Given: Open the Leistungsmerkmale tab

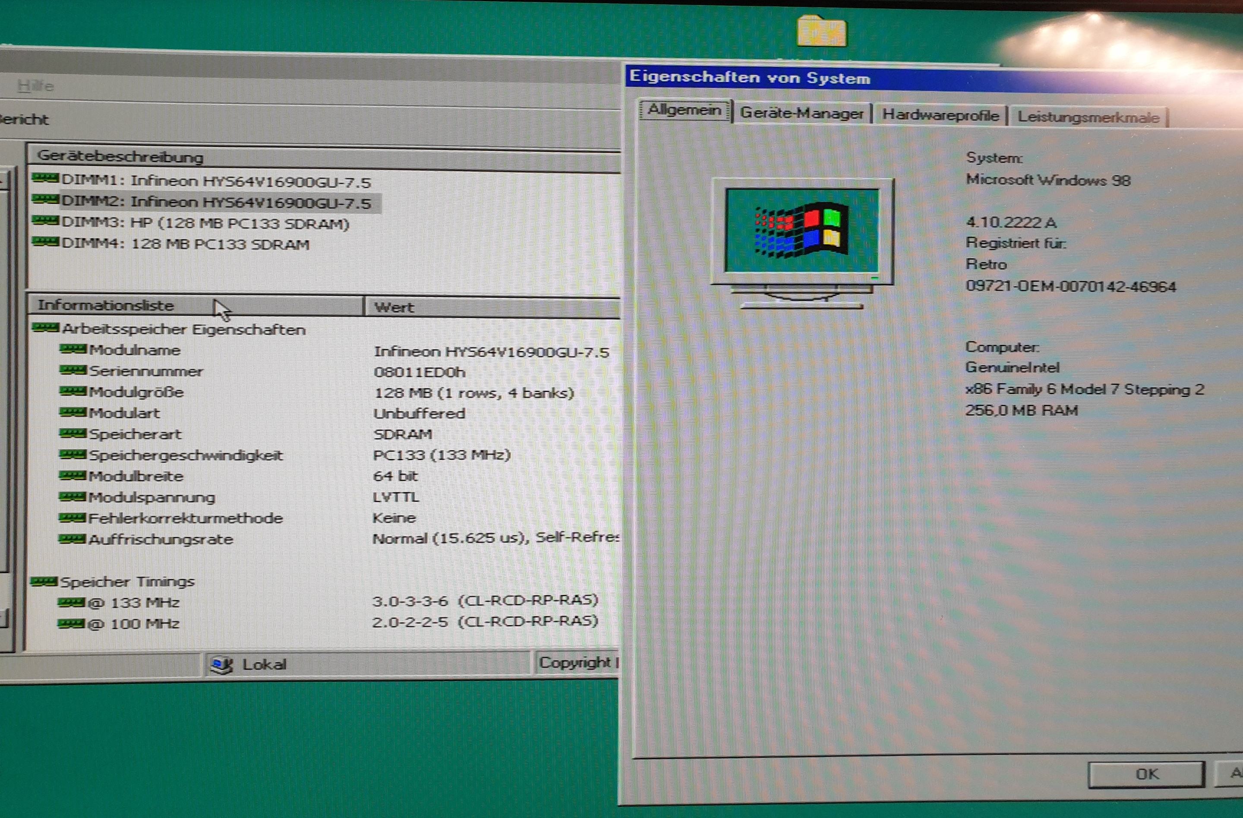Looking at the screenshot, I should pyautogui.click(x=1088, y=117).
